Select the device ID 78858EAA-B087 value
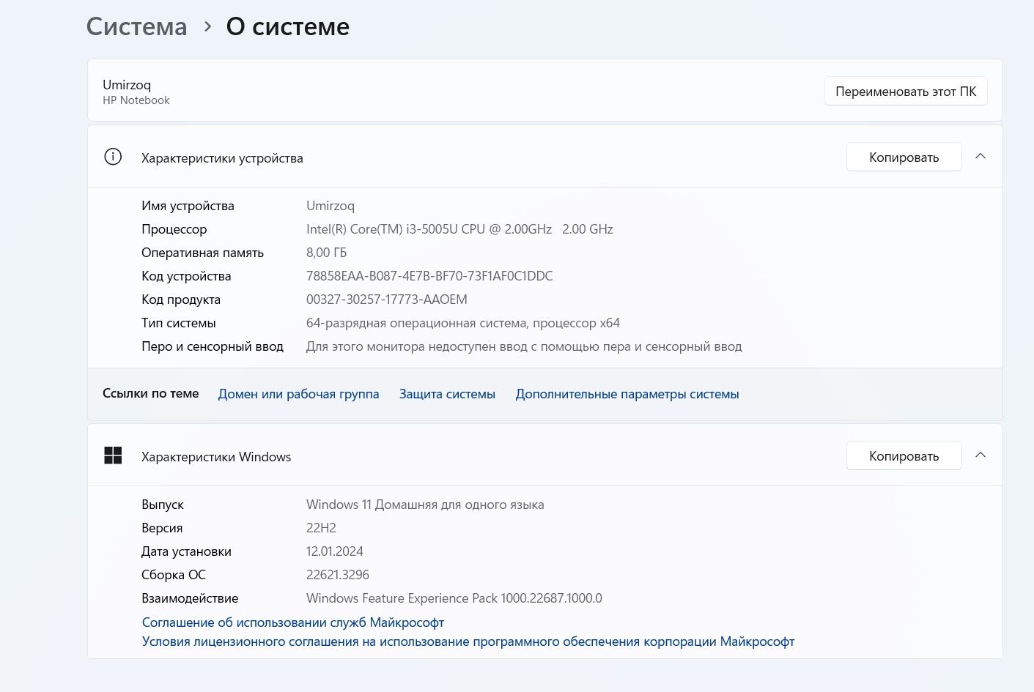The image size is (1034, 692). [429, 276]
